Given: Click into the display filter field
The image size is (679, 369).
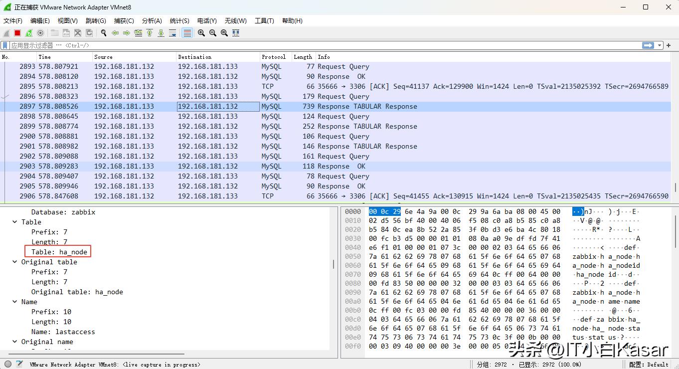Looking at the screenshot, I should pyautogui.click(x=325, y=45).
